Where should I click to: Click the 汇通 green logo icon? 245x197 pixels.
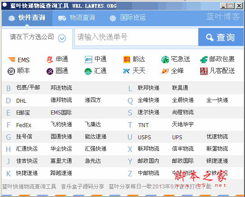pos(88,71)
